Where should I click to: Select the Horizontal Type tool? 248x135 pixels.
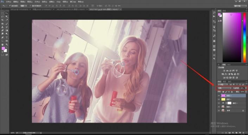pos(7,38)
